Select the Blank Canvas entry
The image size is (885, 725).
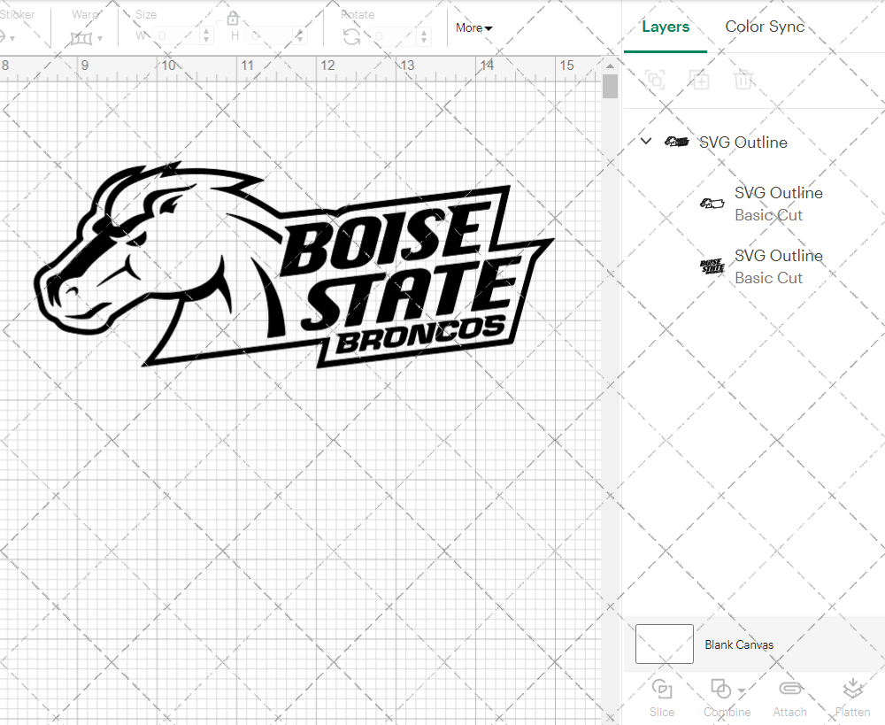740,644
